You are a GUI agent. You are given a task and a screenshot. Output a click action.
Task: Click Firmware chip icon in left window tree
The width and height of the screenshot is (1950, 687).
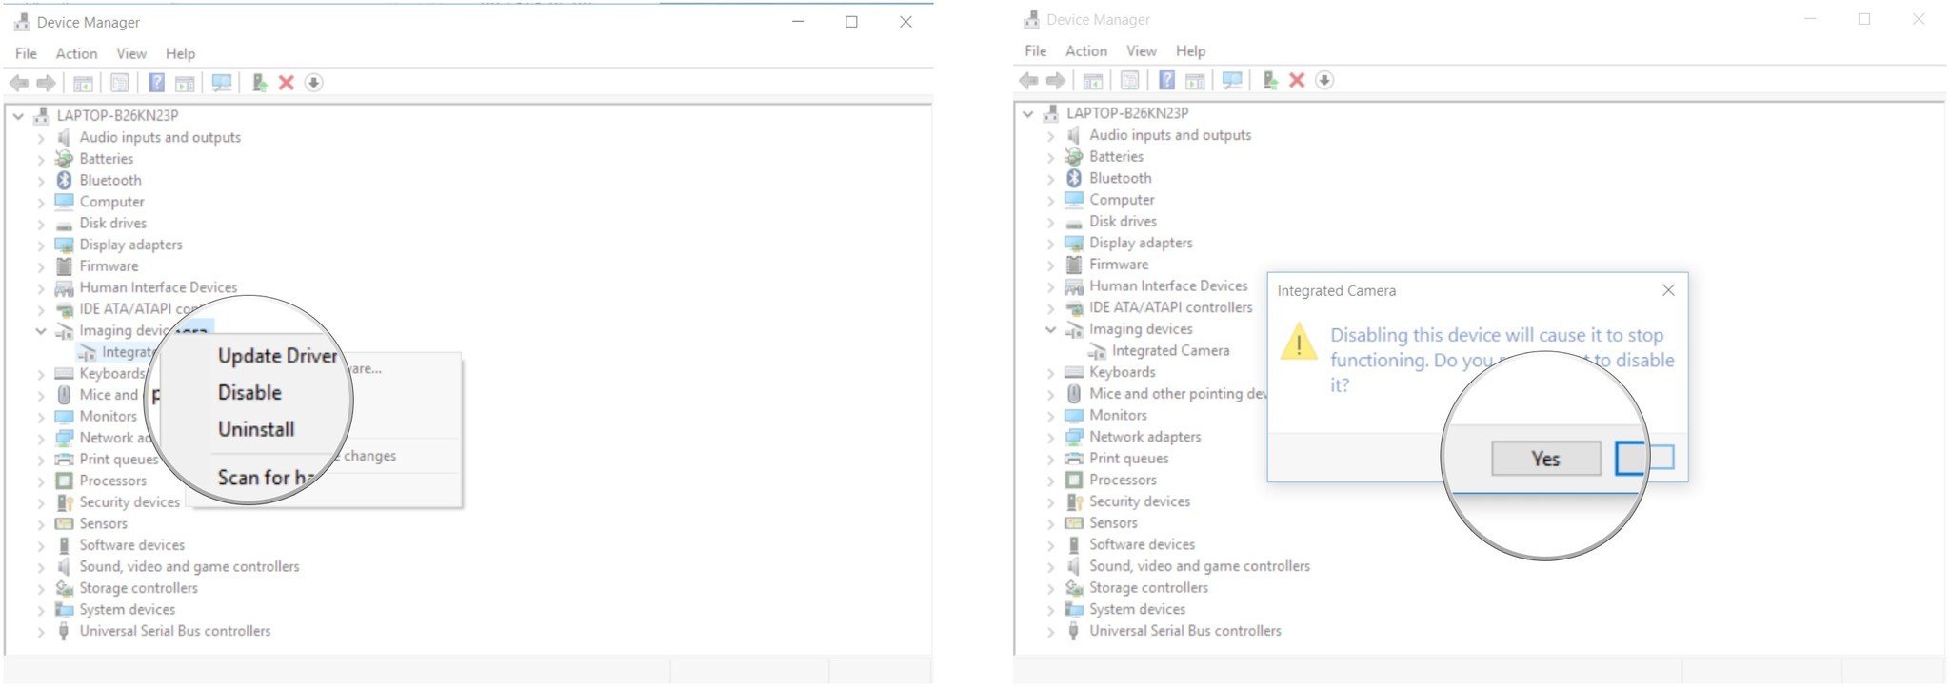64,265
